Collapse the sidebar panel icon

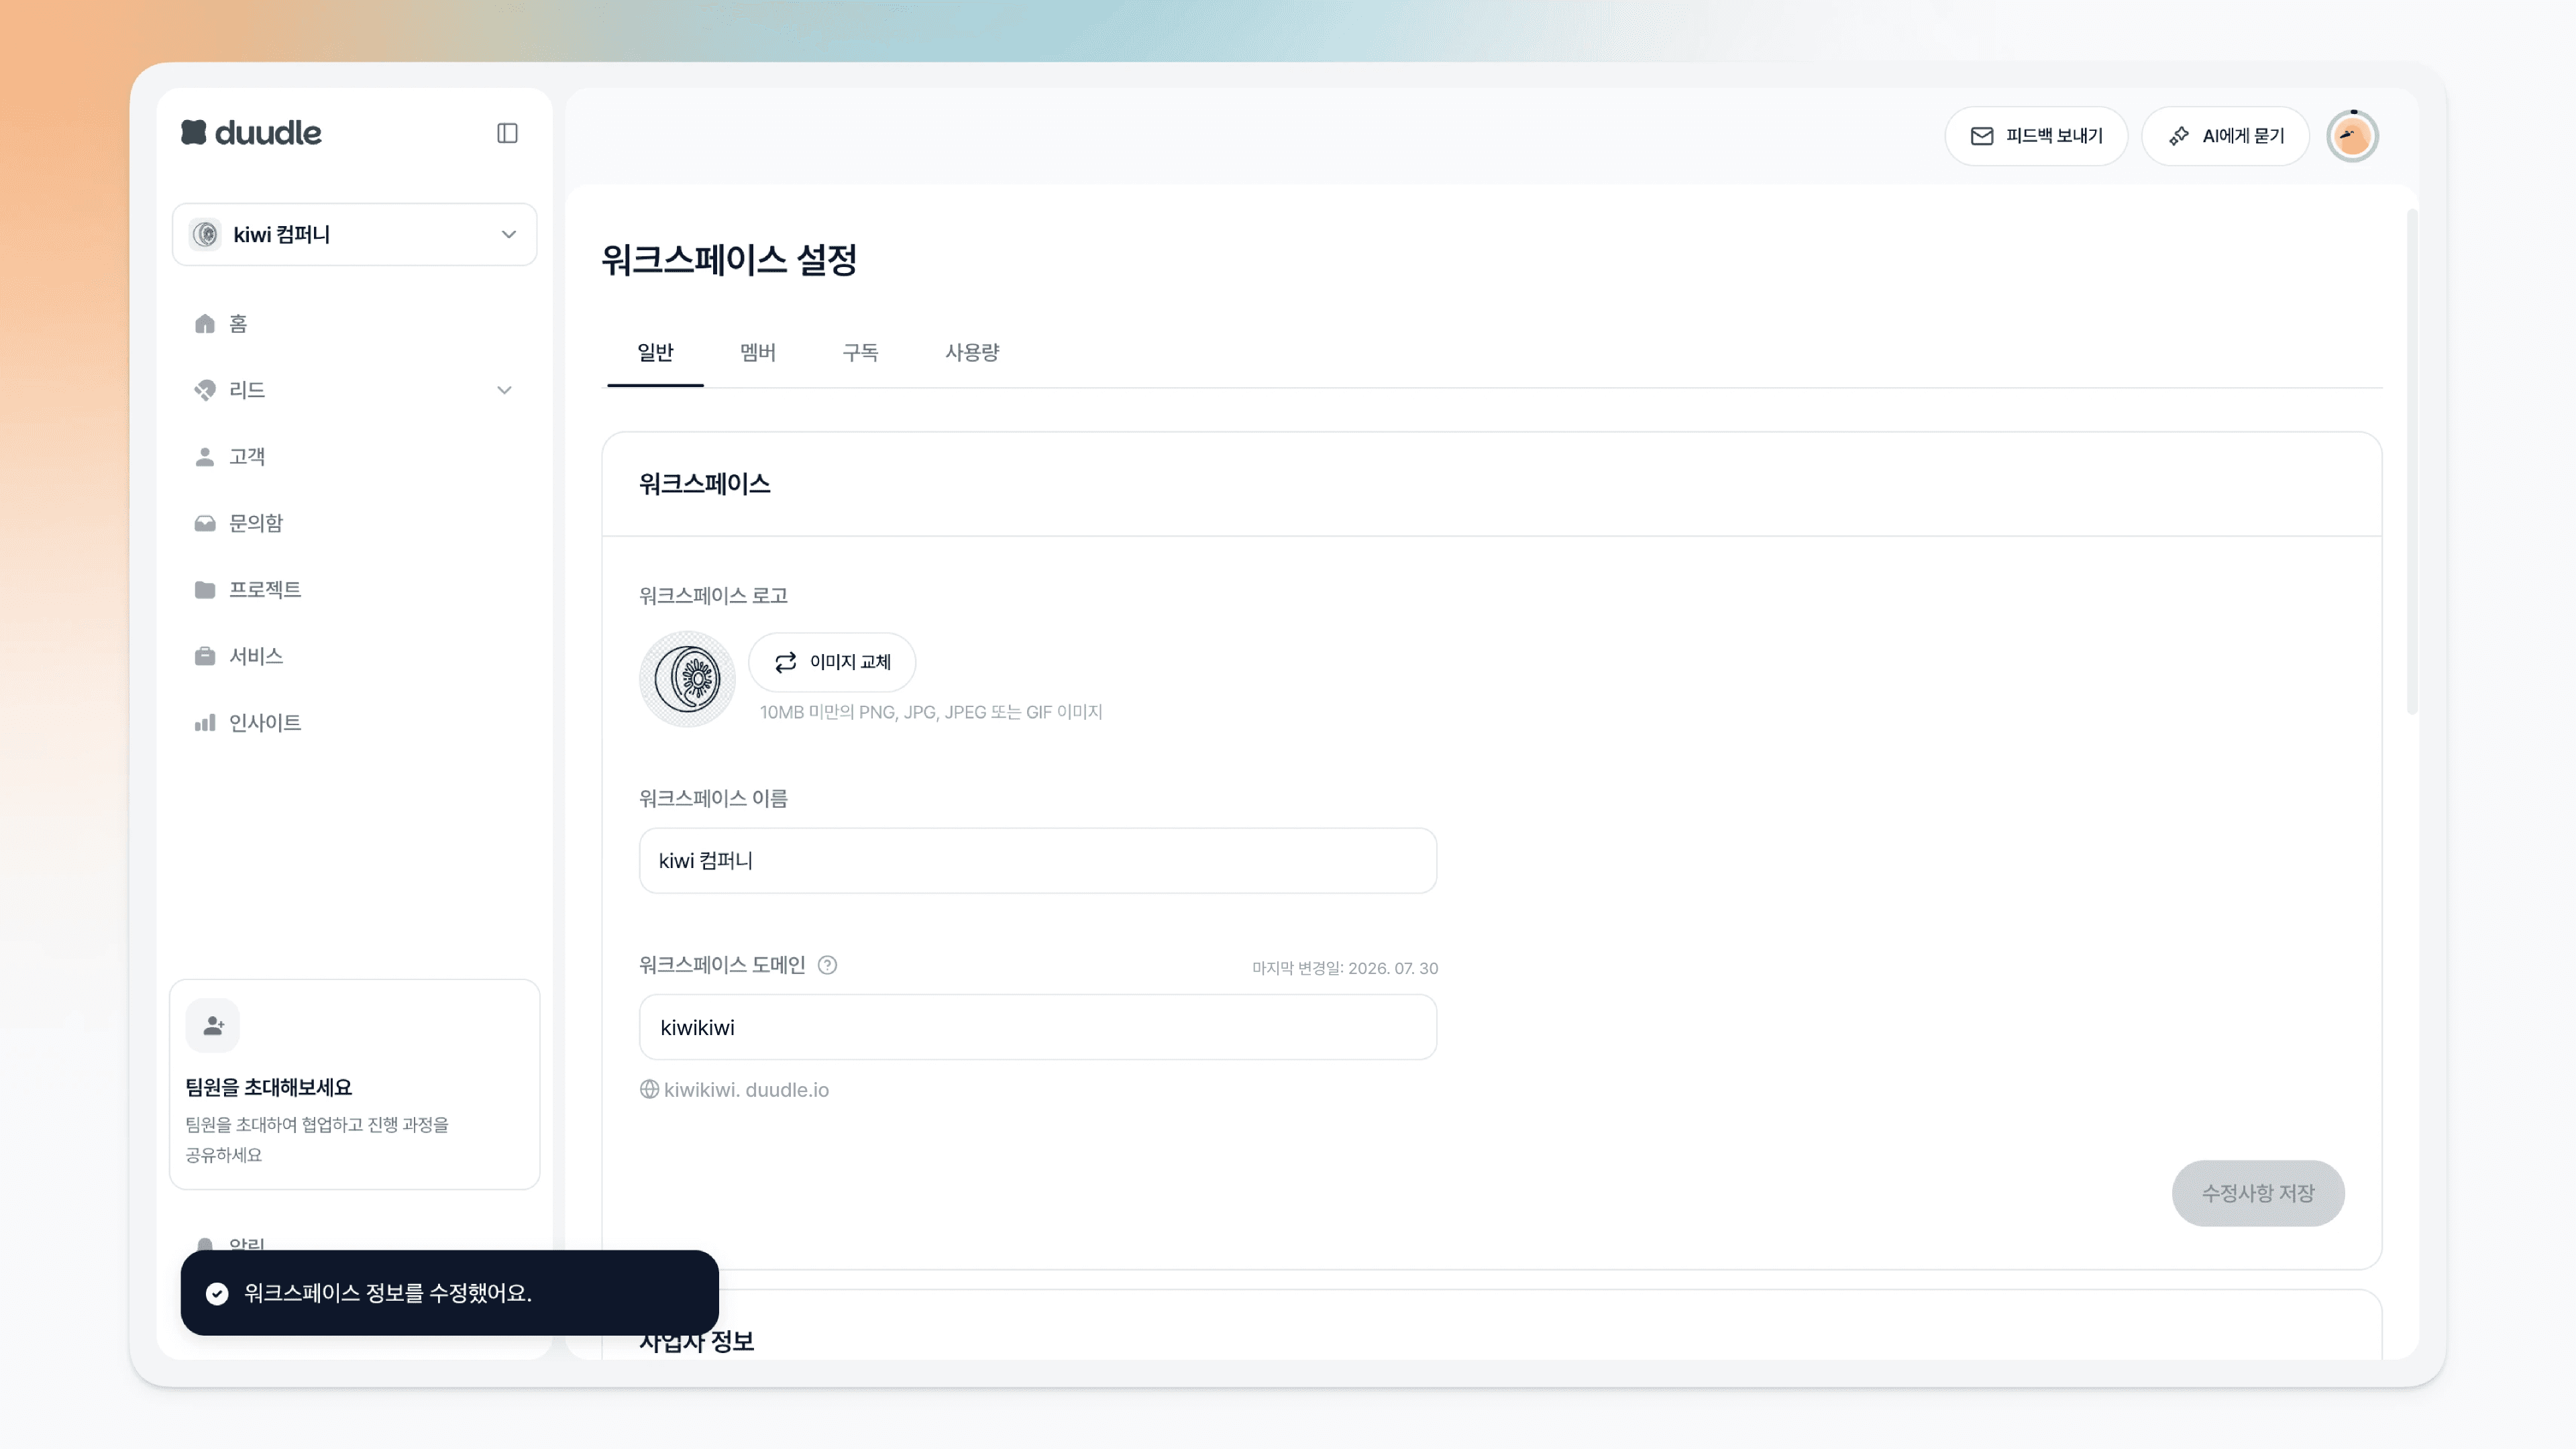(x=507, y=133)
